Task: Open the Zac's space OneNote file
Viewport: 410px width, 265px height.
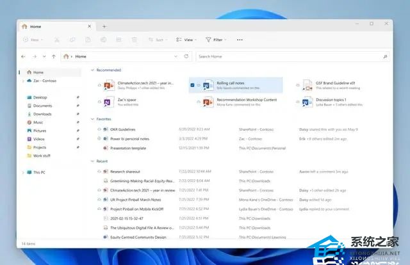Action: 128,100
